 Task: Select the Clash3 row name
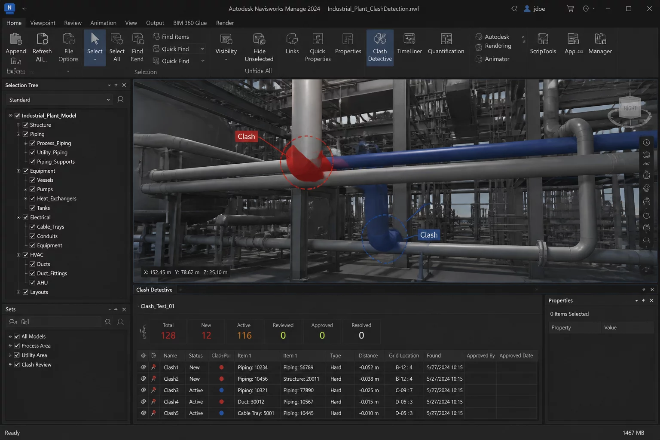click(x=171, y=390)
